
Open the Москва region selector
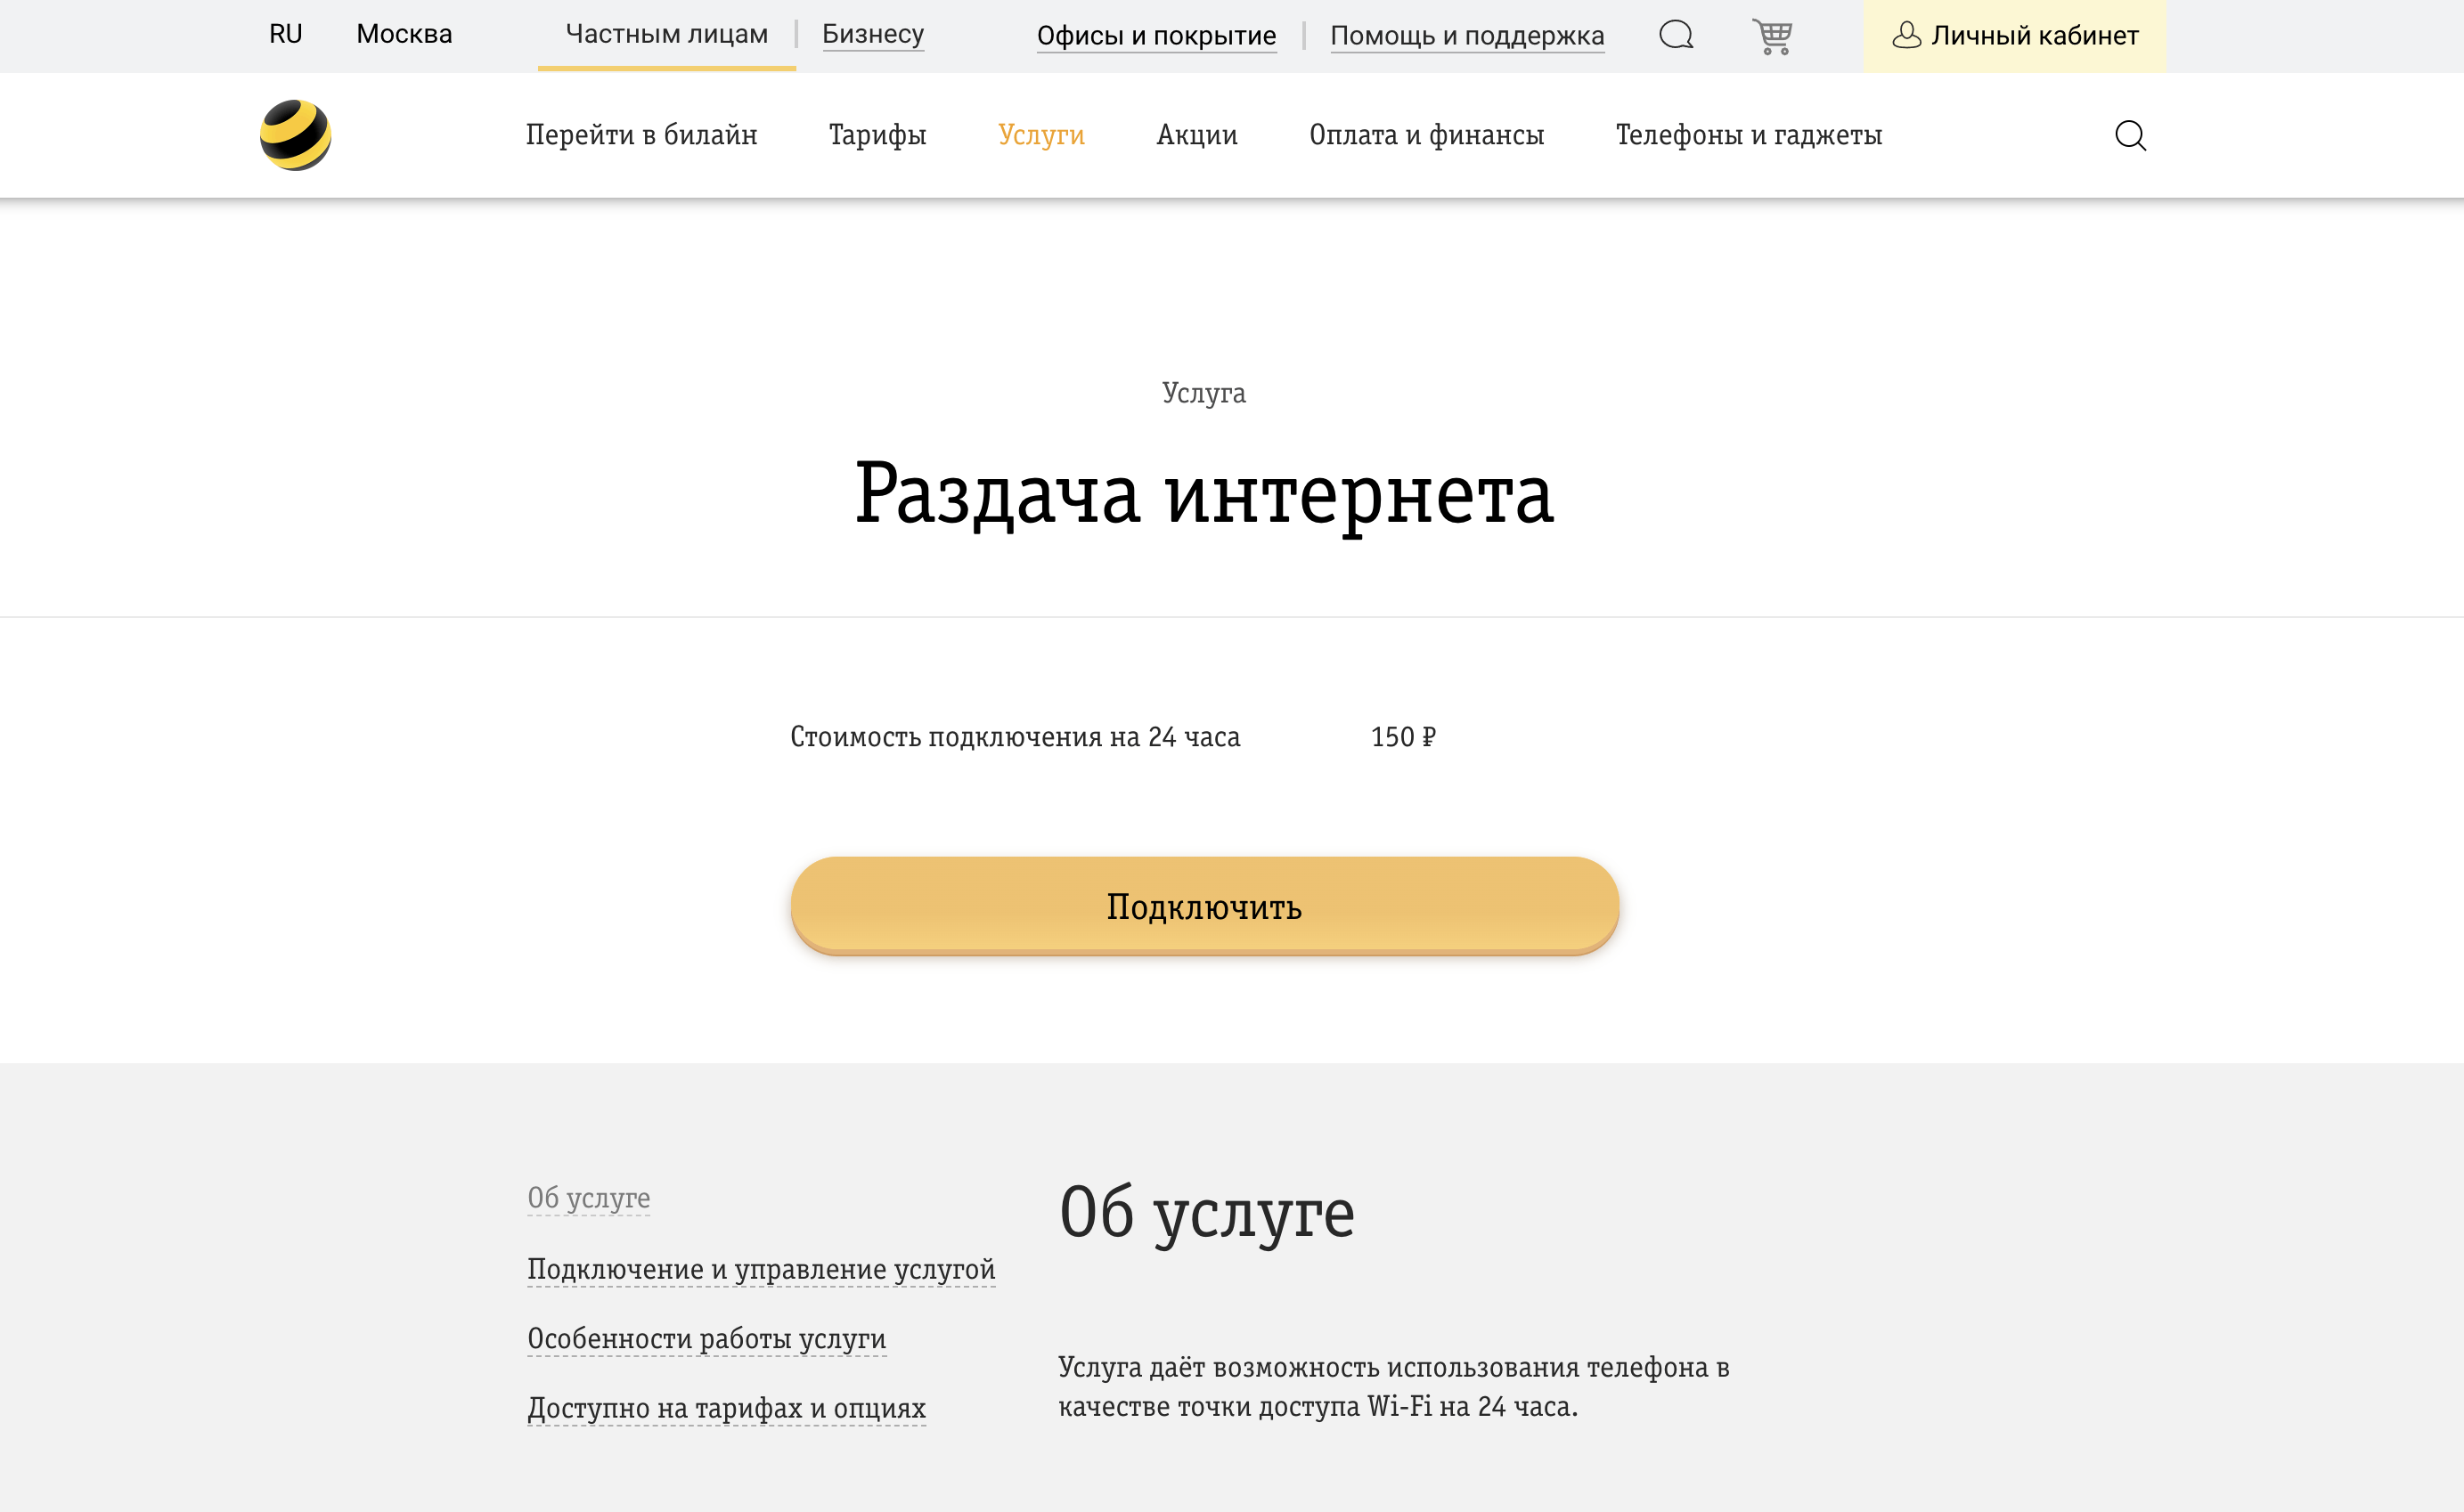404,33
